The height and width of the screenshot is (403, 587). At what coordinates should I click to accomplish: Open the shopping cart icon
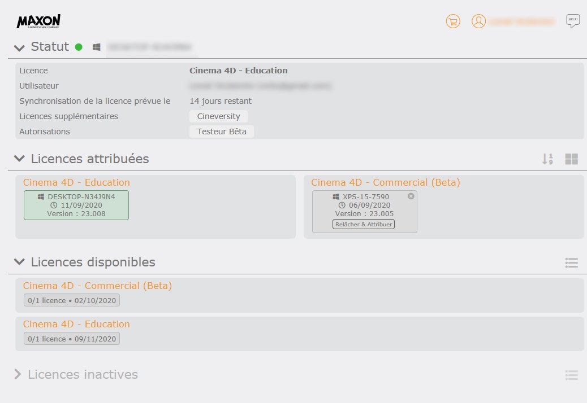pyautogui.click(x=452, y=21)
